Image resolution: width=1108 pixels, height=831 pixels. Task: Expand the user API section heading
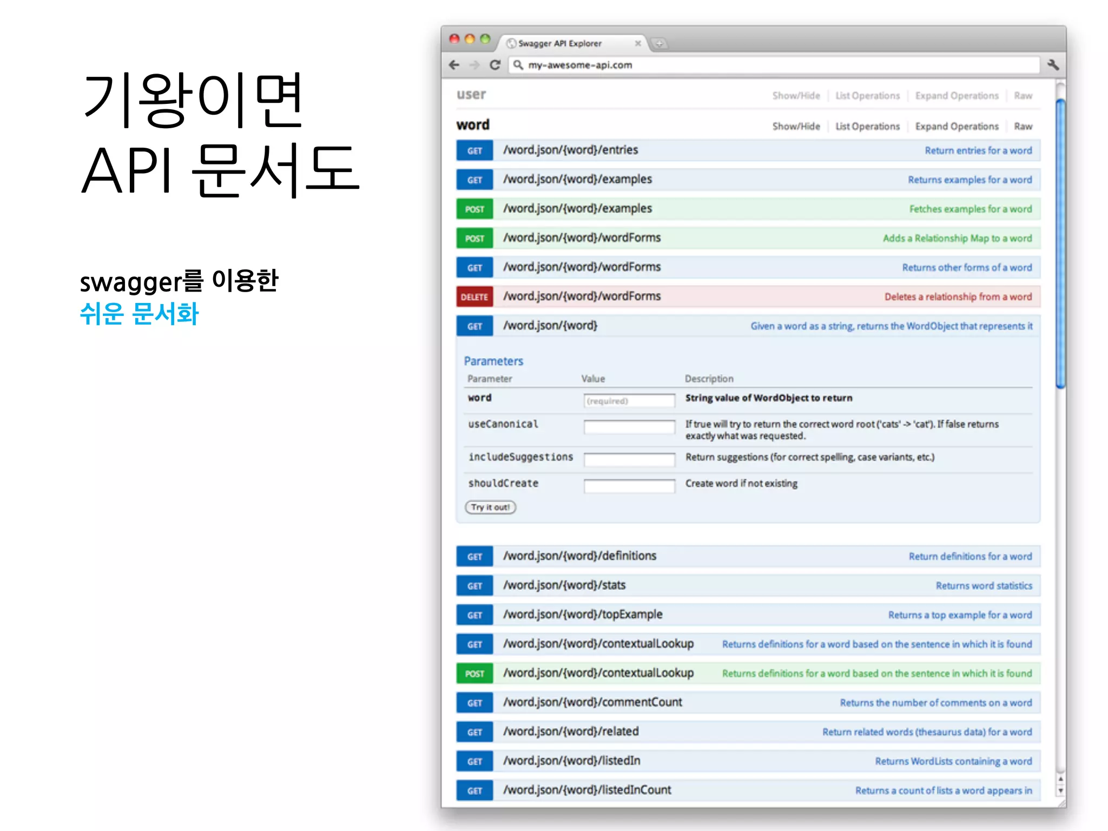pos(471,95)
